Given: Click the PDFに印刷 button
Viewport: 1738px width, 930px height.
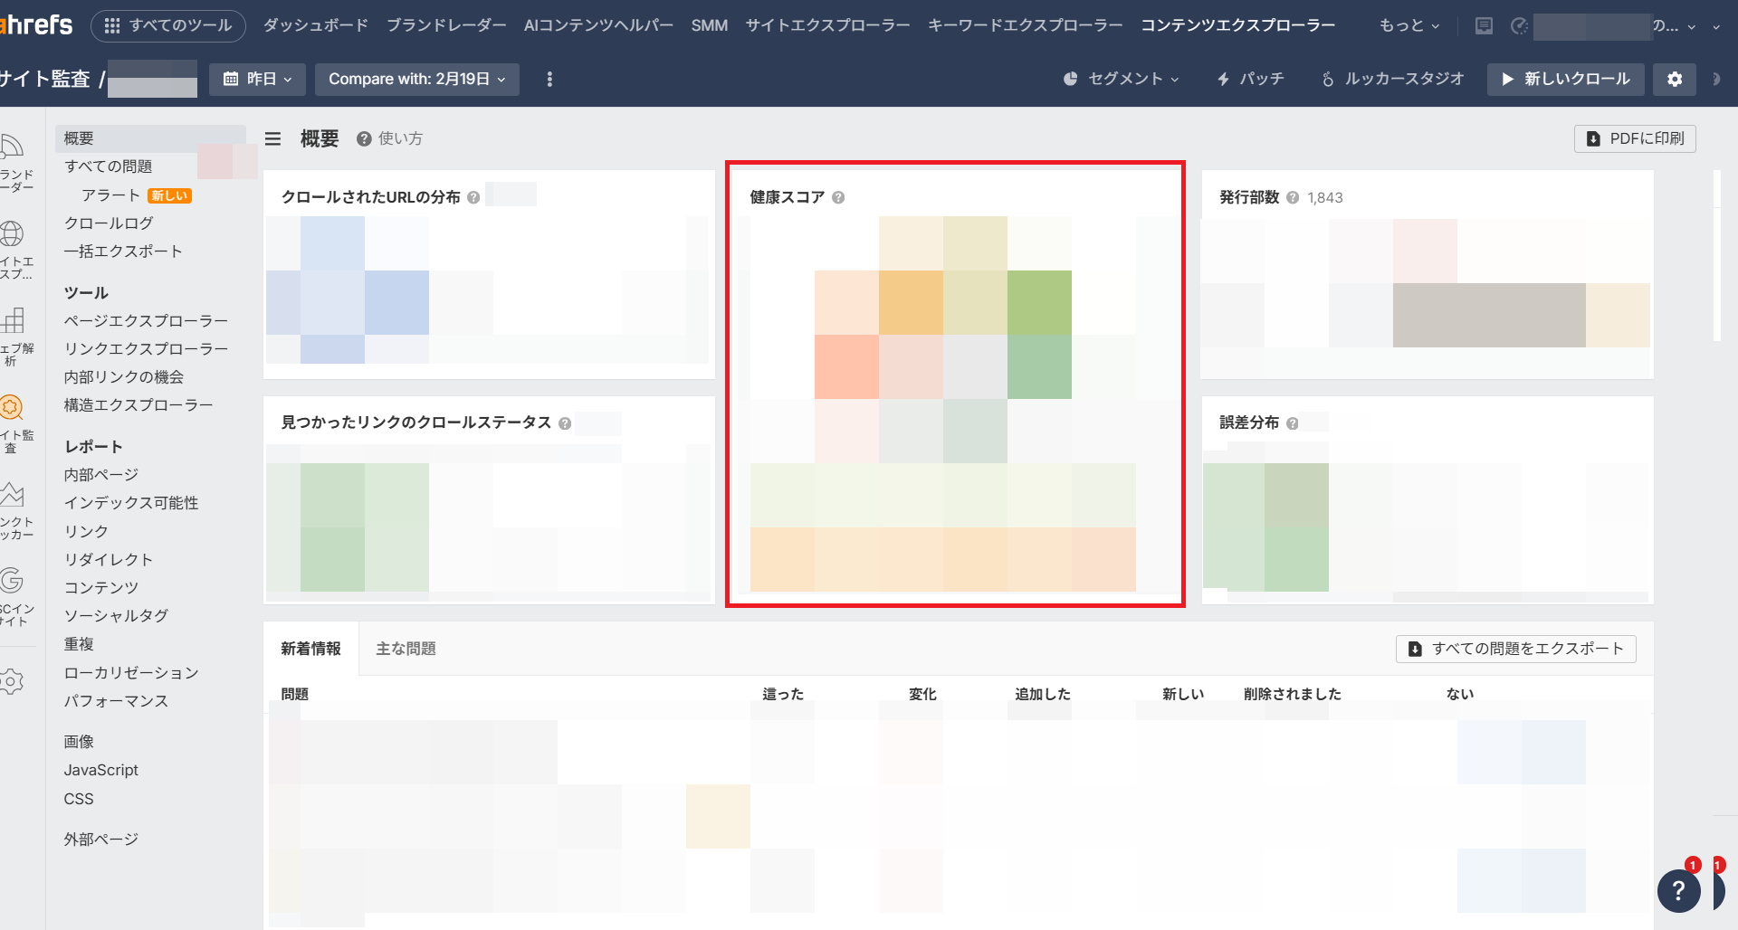Looking at the screenshot, I should 1635,138.
